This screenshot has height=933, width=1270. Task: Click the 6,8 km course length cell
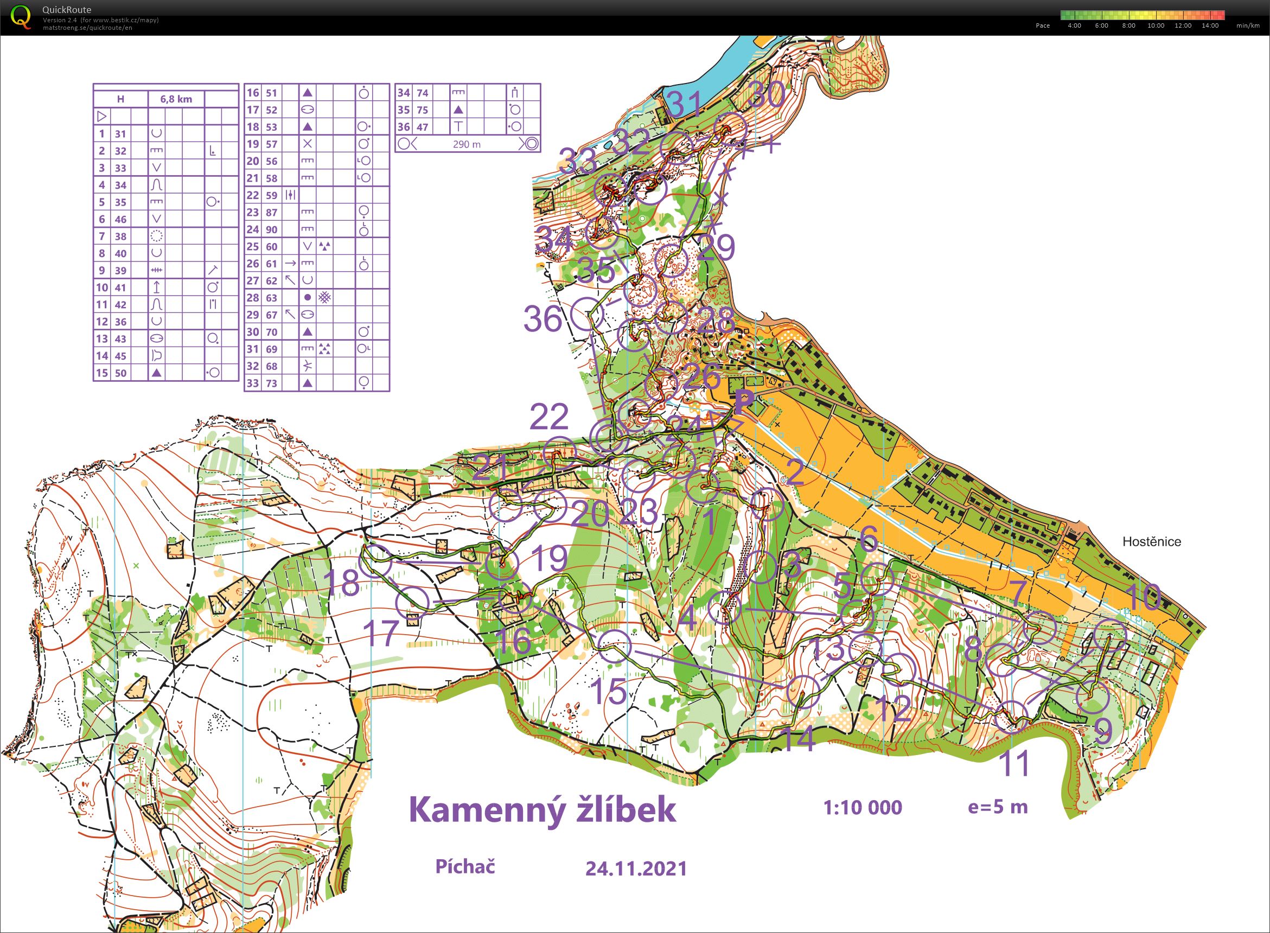176,99
